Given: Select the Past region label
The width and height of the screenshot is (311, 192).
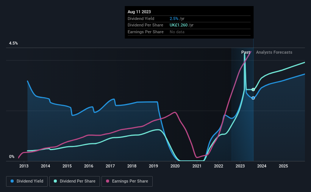Looking at the screenshot, I should 245,52.
